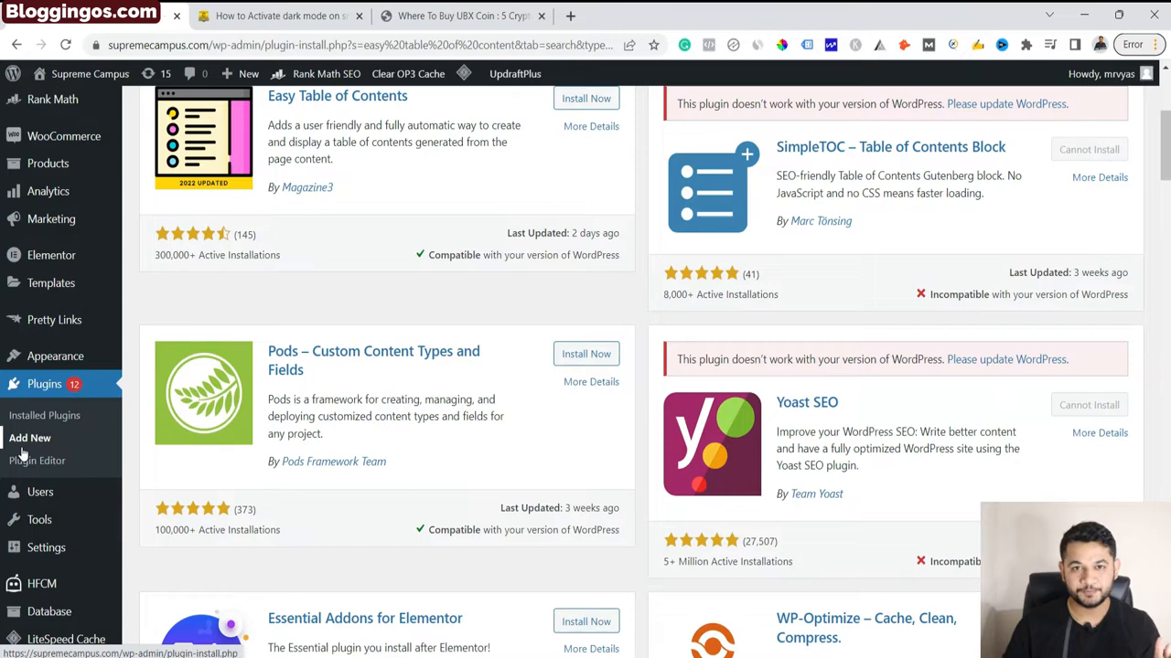Open Settings sidebar menu

46,547
